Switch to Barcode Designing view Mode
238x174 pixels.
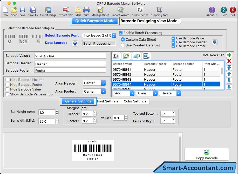(x=149, y=21)
